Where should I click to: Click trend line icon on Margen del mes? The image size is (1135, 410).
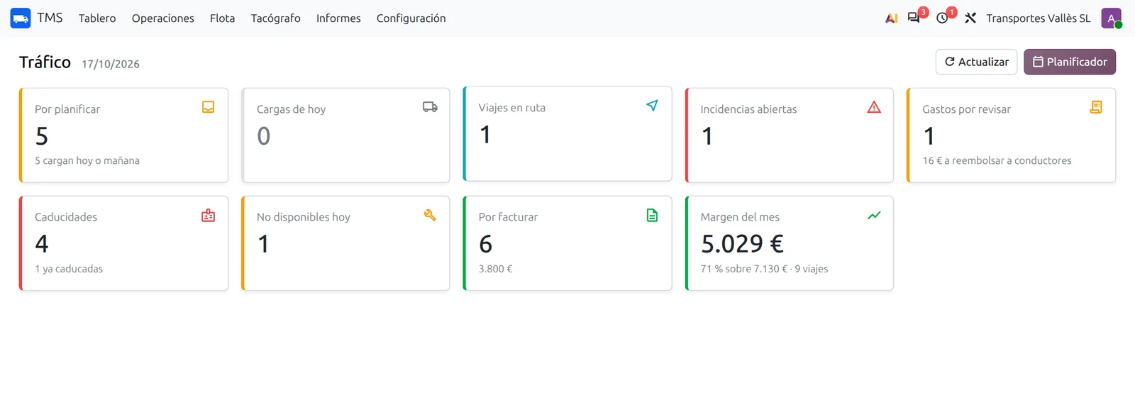[874, 215]
